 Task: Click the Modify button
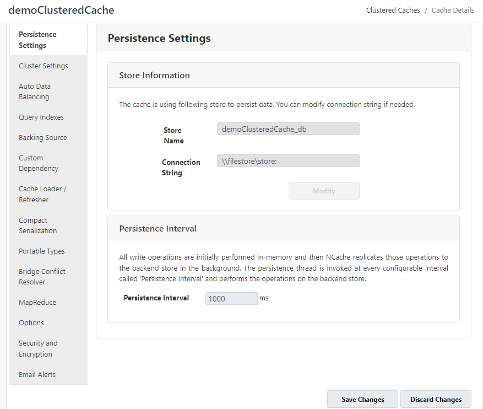pyautogui.click(x=324, y=191)
